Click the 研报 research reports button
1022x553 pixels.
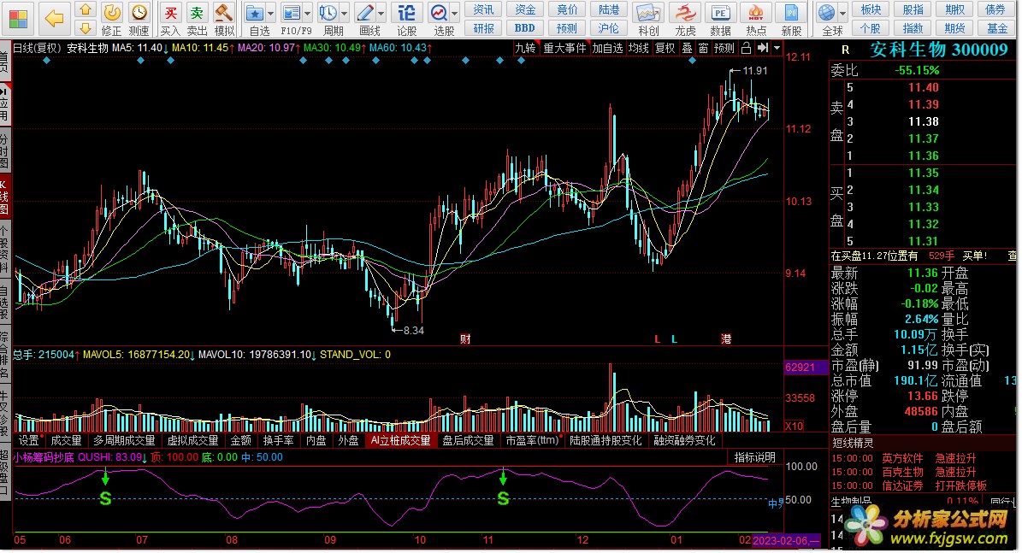point(483,28)
